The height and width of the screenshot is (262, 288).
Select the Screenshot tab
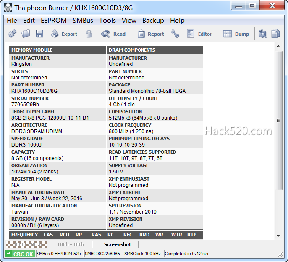[118, 244]
